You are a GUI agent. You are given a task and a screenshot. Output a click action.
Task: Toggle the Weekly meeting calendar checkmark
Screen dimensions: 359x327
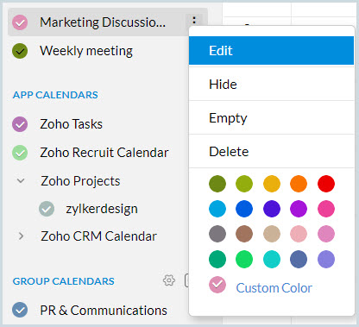pos(20,51)
